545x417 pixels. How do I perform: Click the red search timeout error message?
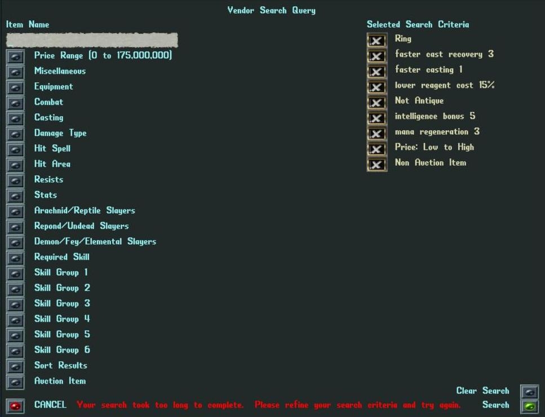pyautogui.click(x=269, y=405)
